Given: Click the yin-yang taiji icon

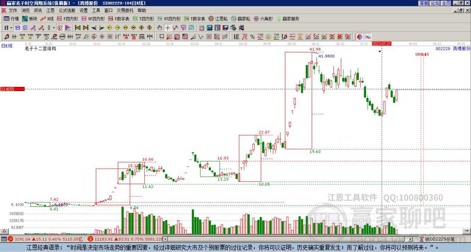Looking at the screenshot, I should pyautogui.click(x=360, y=37).
